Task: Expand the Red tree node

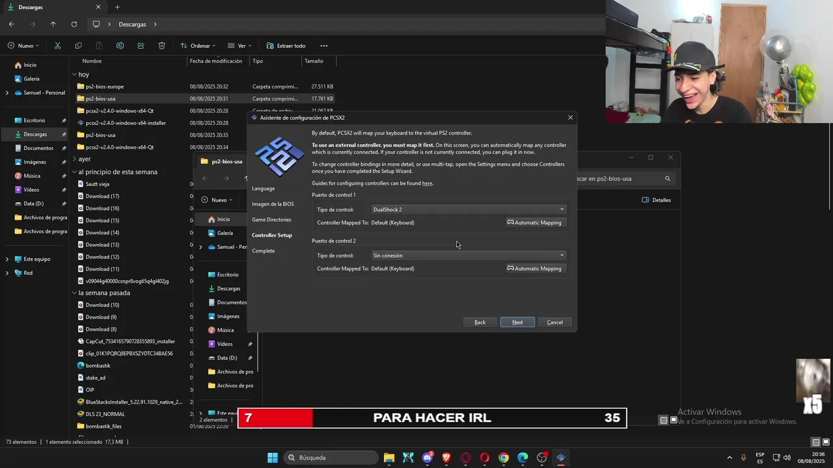Action: click(x=7, y=273)
